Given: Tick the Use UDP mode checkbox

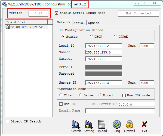Looking at the screenshot, I should click(x=124, y=95).
